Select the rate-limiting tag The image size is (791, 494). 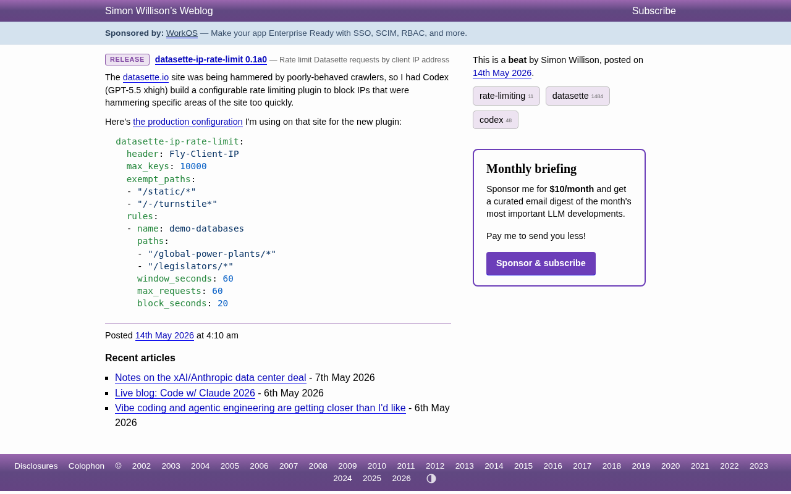coord(506,96)
